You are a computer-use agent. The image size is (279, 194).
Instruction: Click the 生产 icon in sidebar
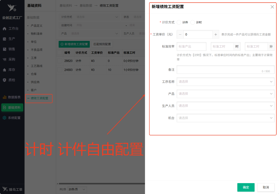point(5,39)
